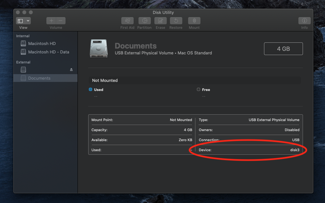Click the Owners Disabled value
Image resolution: width=325 pixels, height=203 pixels.
click(292, 130)
